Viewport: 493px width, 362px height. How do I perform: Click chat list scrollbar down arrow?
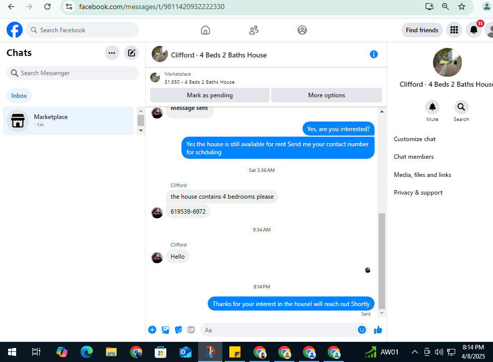coord(141,131)
